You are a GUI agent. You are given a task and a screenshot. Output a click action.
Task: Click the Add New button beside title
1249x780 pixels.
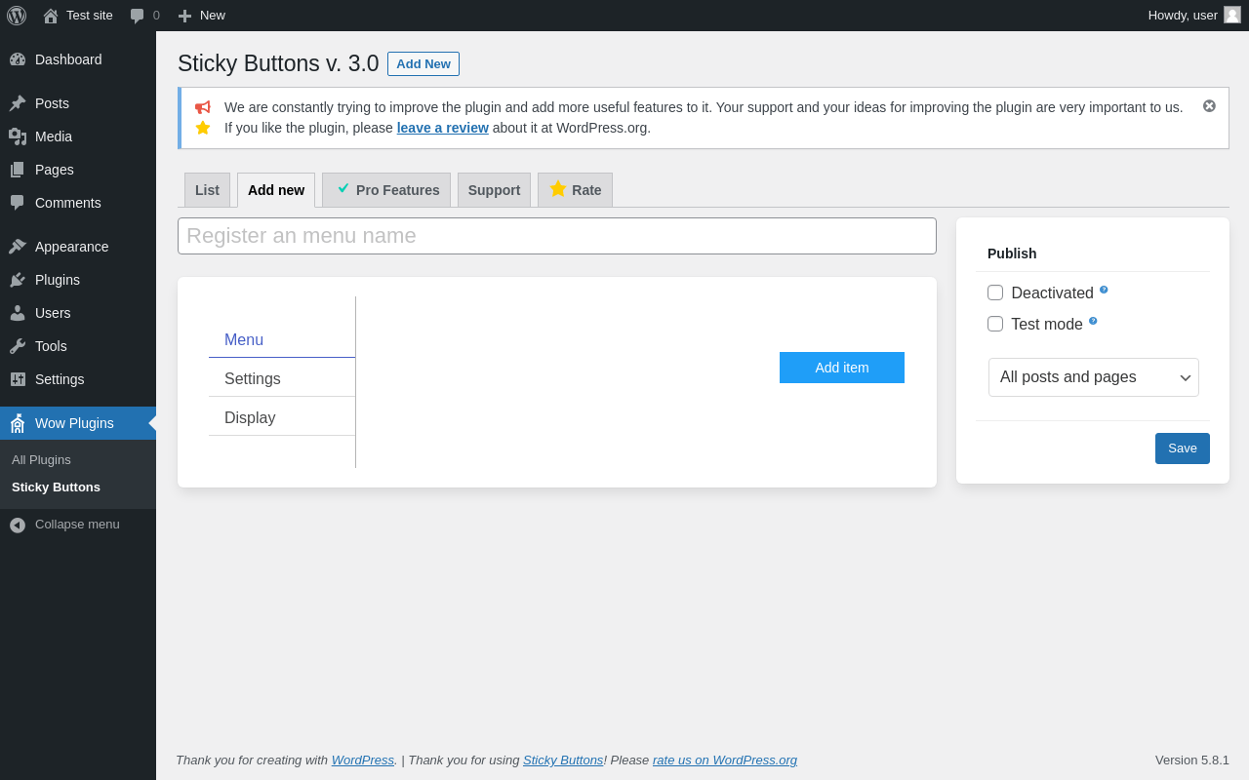click(x=423, y=64)
